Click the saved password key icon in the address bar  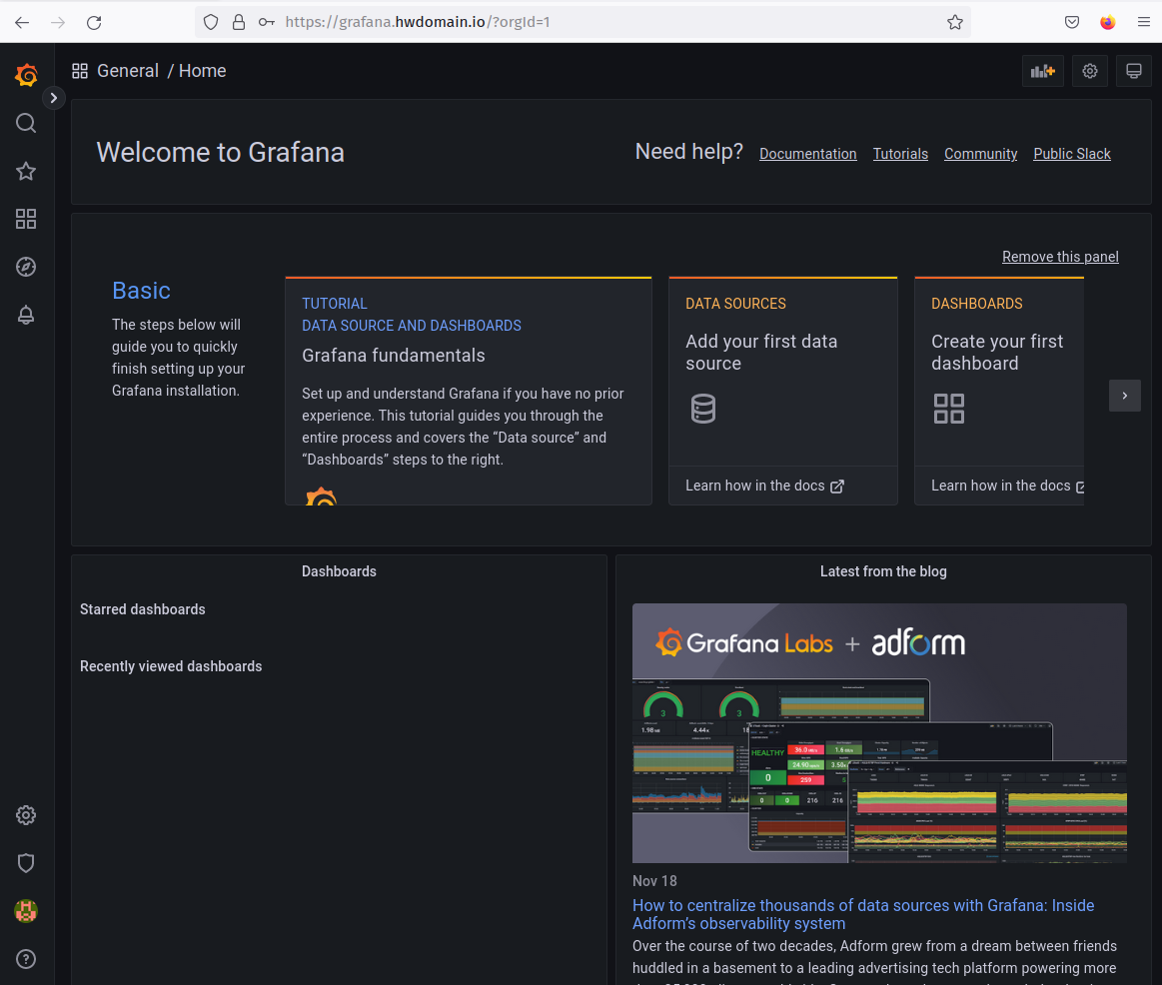tap(266, 22)
